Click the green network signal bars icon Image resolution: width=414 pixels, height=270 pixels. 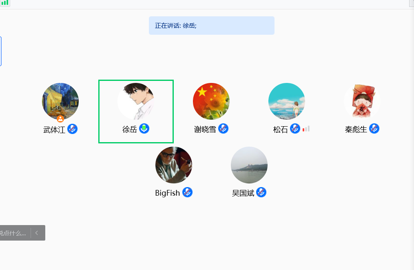tap(4, 2)
